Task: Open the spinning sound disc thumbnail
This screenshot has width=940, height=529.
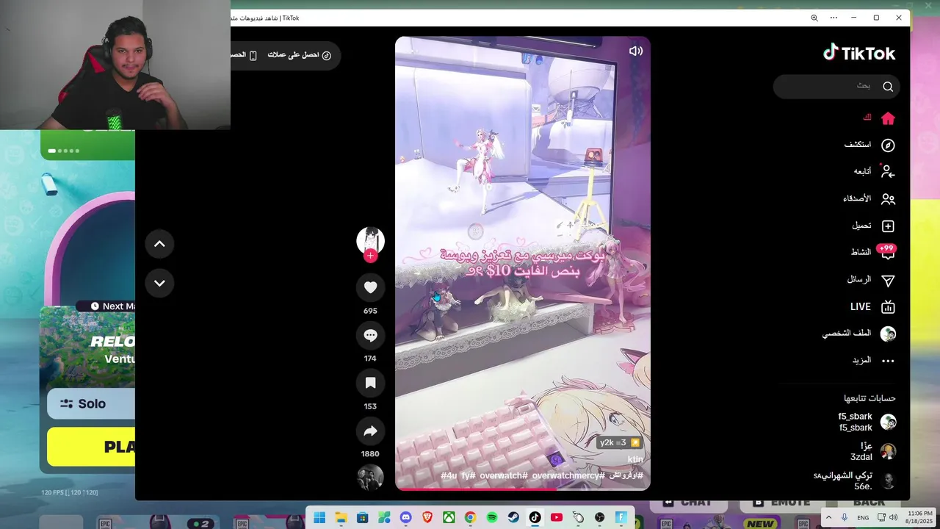Action: (x=370, y=478)
